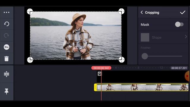190x107 pixels.
Task: Tap the orange record button at right edge
Action: (187, 76)
